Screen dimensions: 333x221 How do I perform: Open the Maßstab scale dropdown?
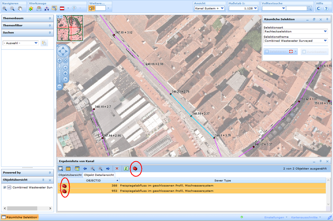pyautogui.click(x=256, y=8)
